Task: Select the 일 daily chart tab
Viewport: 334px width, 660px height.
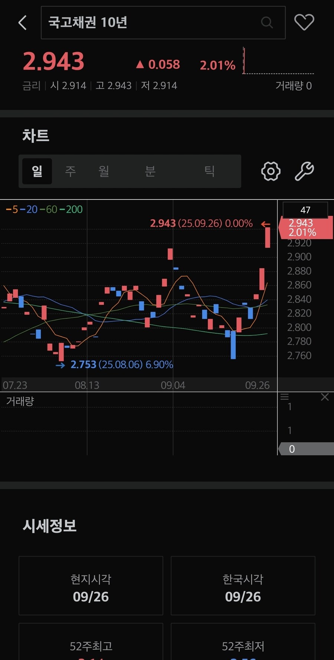Action: pyautogui.click(x=37, y=171)
